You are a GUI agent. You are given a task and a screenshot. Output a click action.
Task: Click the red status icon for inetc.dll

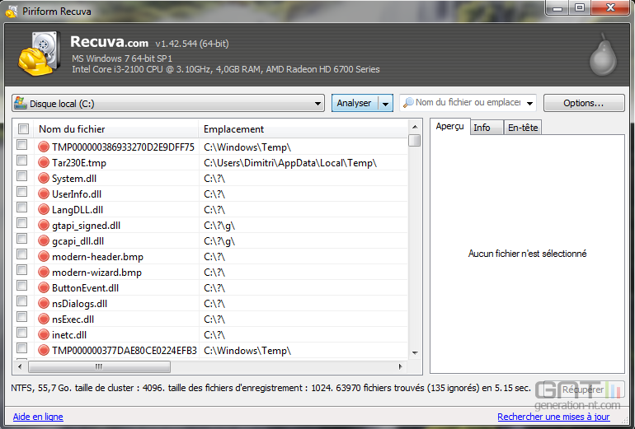coord(44,334)
